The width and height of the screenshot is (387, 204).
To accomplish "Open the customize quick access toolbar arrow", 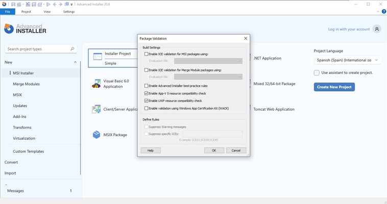I will [x=71, y=5].
